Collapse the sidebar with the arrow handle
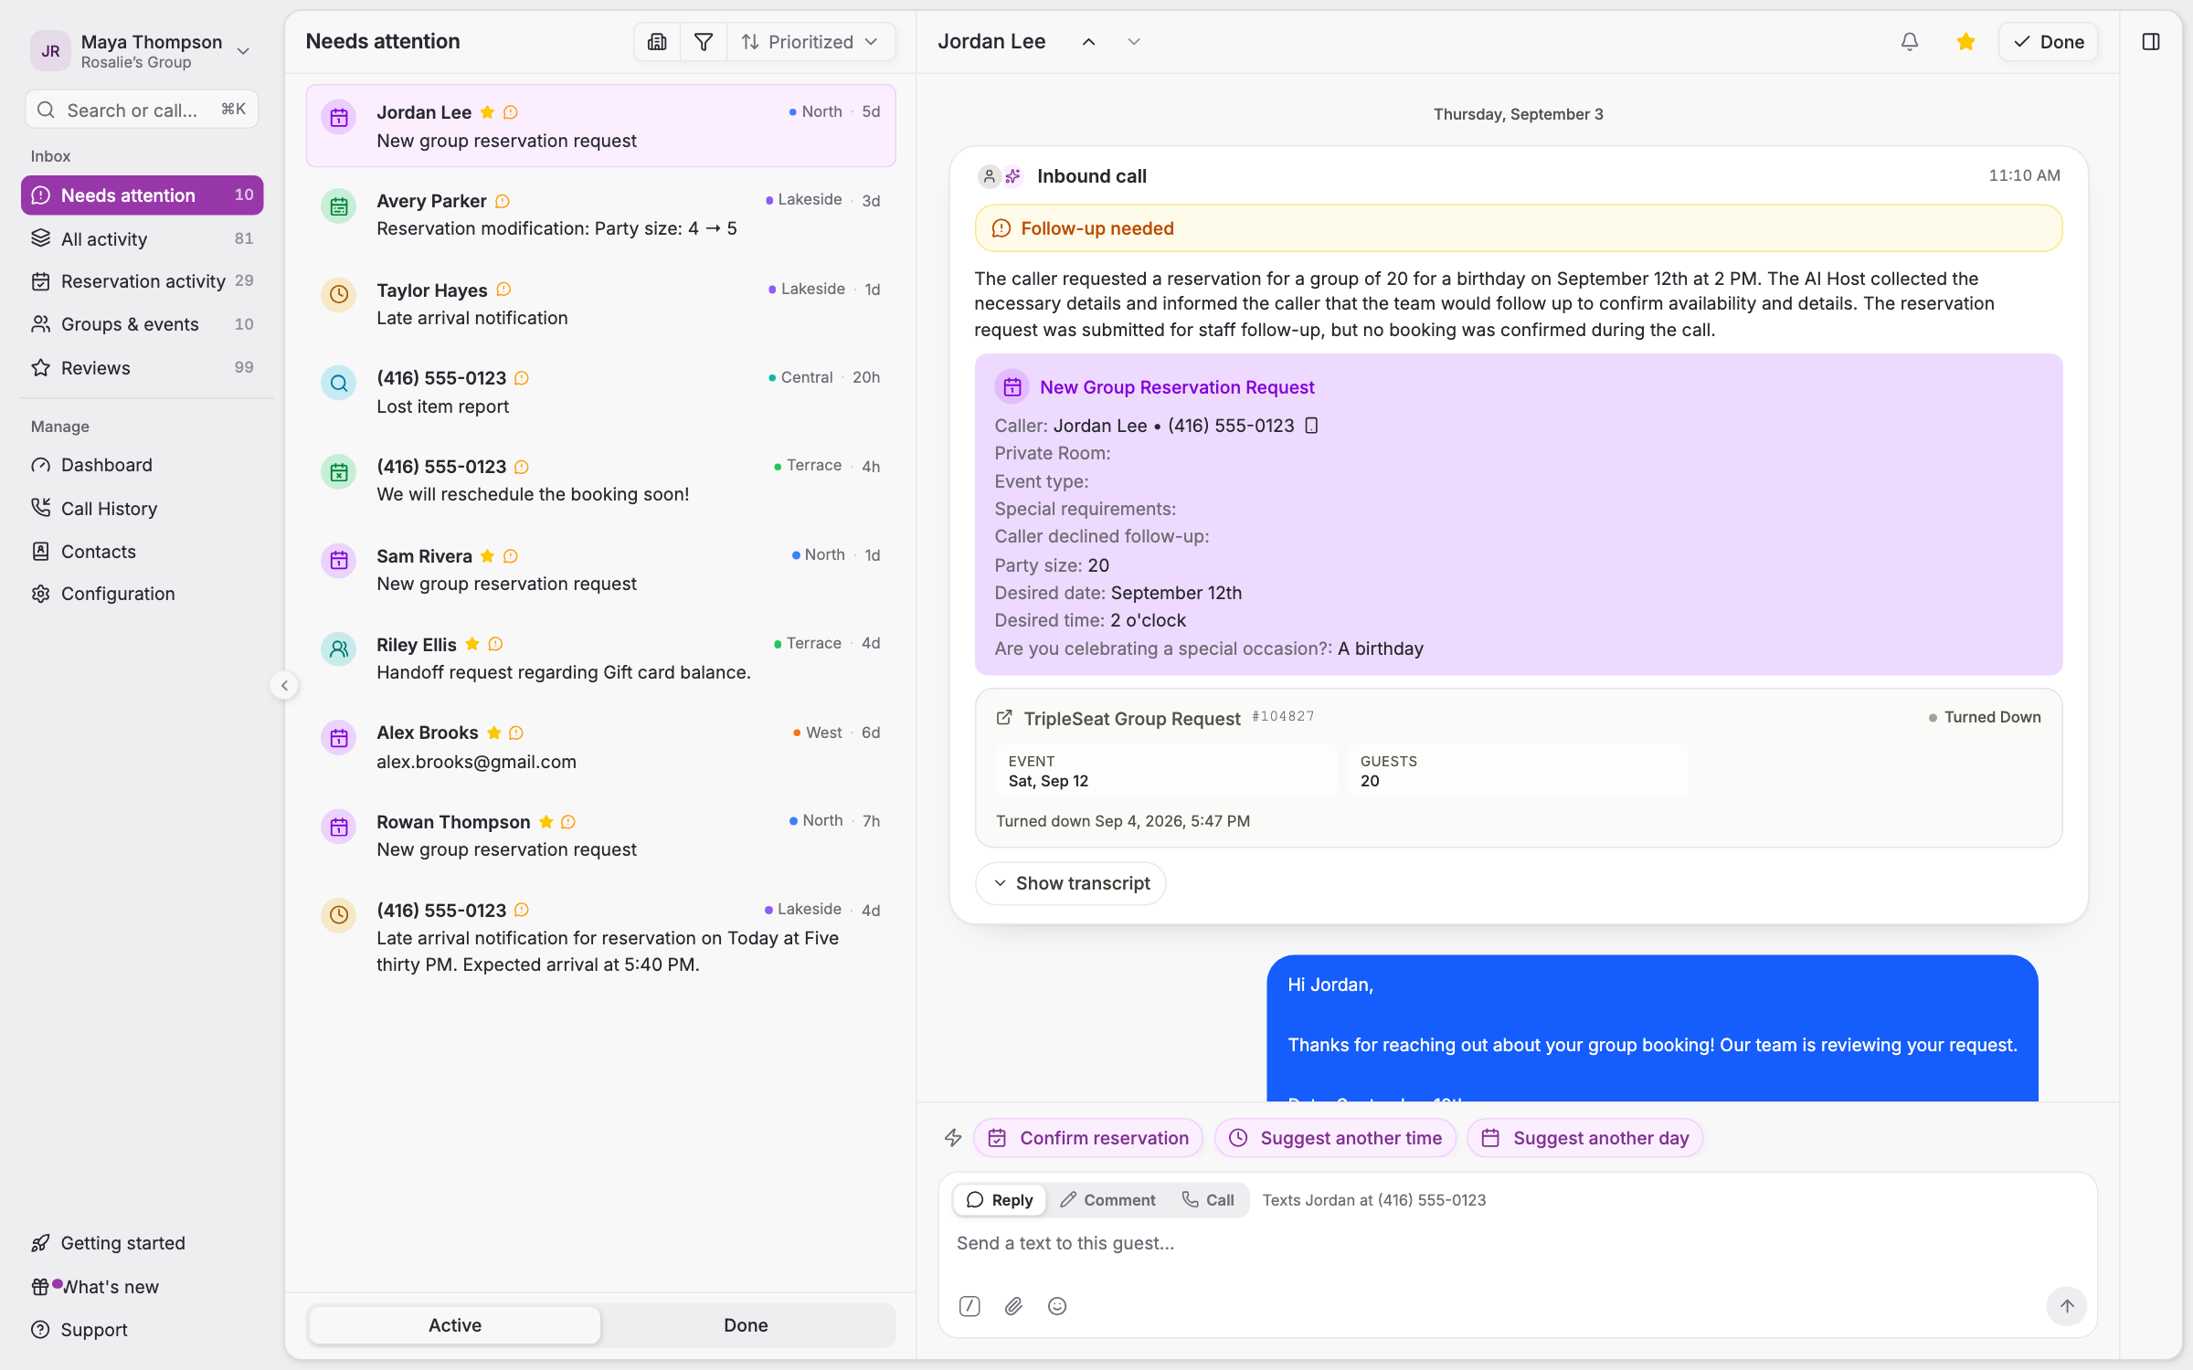 click(284, 686)
